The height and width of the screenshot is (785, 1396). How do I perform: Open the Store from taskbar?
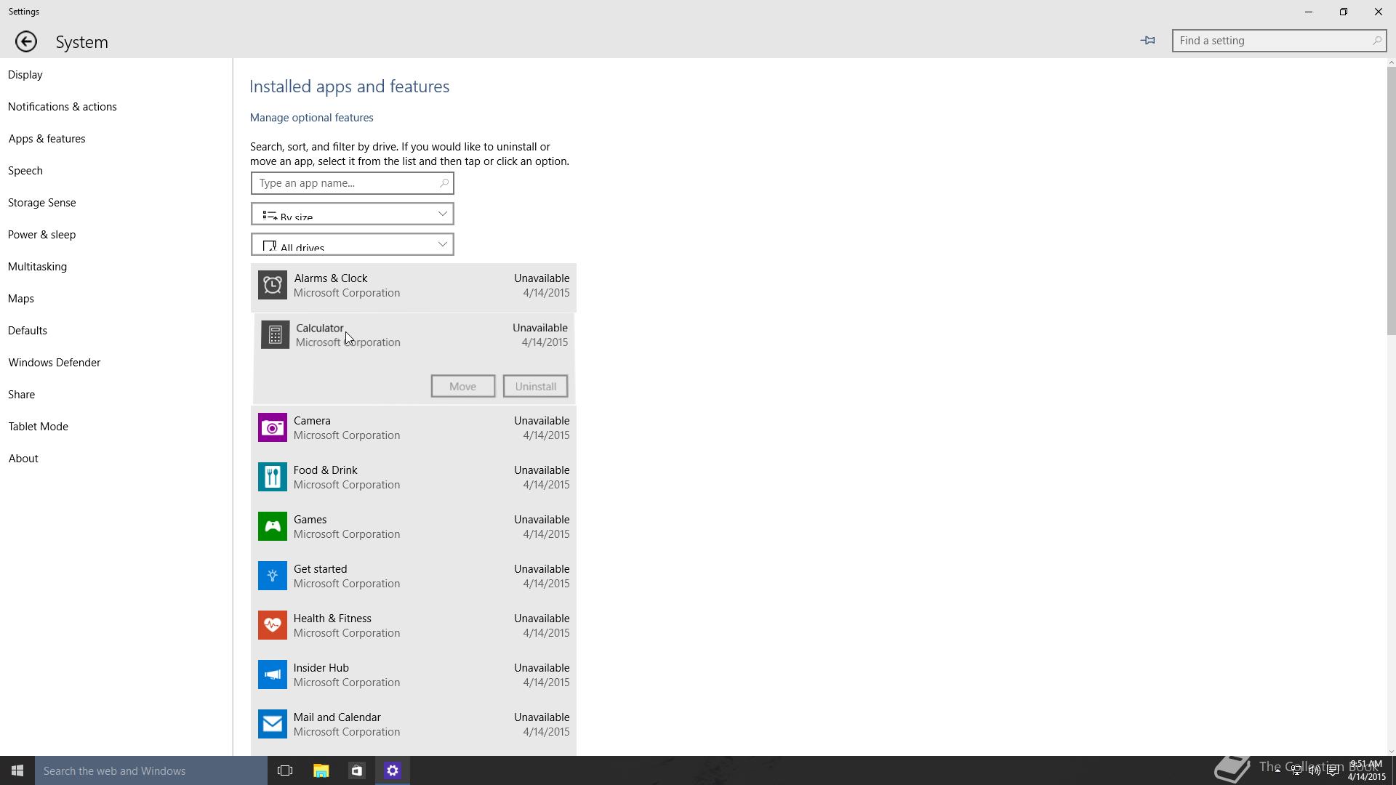click(x=356, y=770)
